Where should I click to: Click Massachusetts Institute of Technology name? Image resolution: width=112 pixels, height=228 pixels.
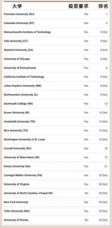(27, 32)
